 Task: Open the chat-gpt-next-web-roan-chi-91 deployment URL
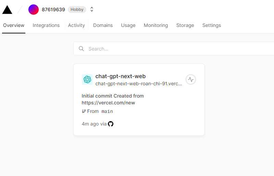139,84
